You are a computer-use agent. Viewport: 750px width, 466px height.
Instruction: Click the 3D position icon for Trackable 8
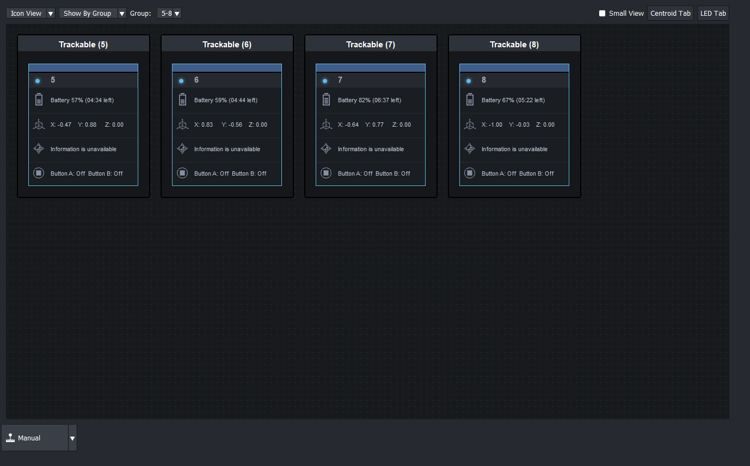click(x=469, y=125)
